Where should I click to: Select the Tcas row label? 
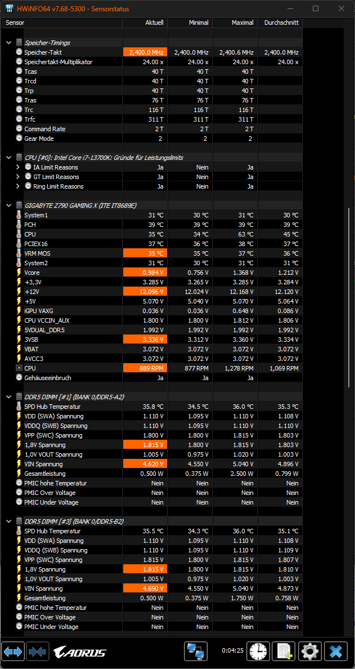pyautogui.click(x=31, y=72)
